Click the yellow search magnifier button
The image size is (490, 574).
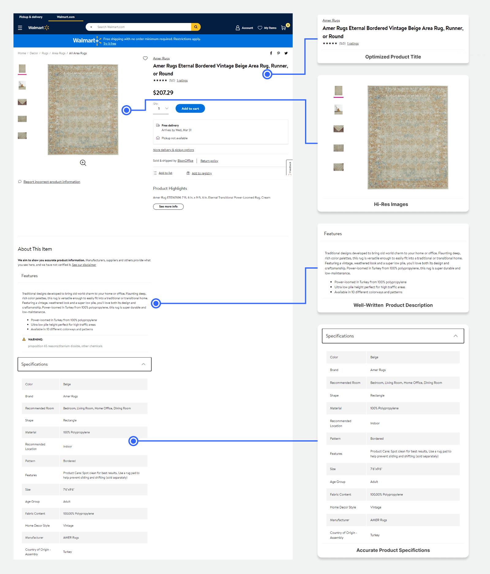(196, 27)
